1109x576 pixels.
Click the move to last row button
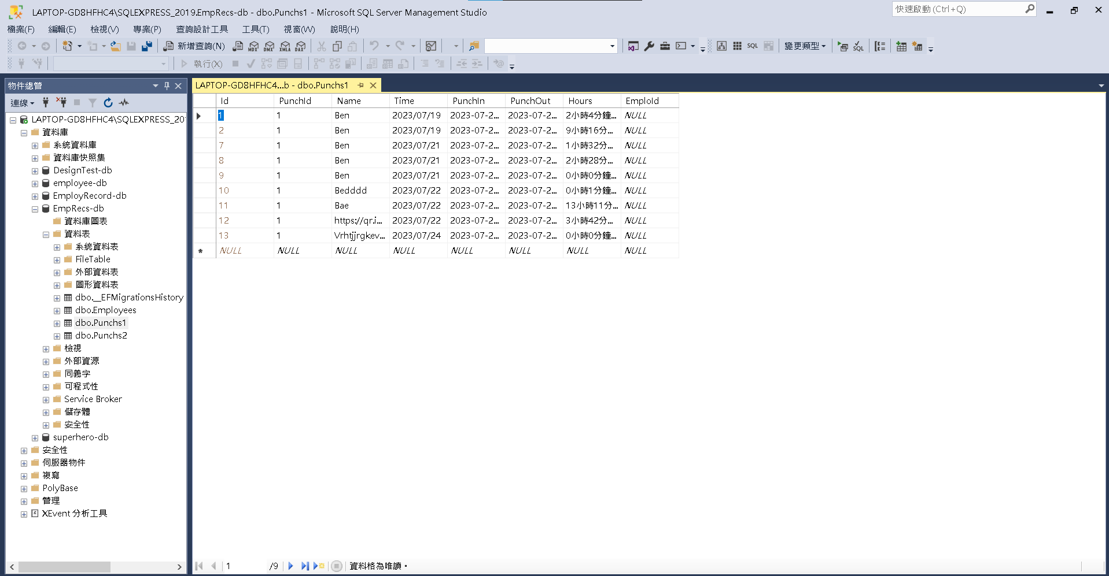[305, 566]
